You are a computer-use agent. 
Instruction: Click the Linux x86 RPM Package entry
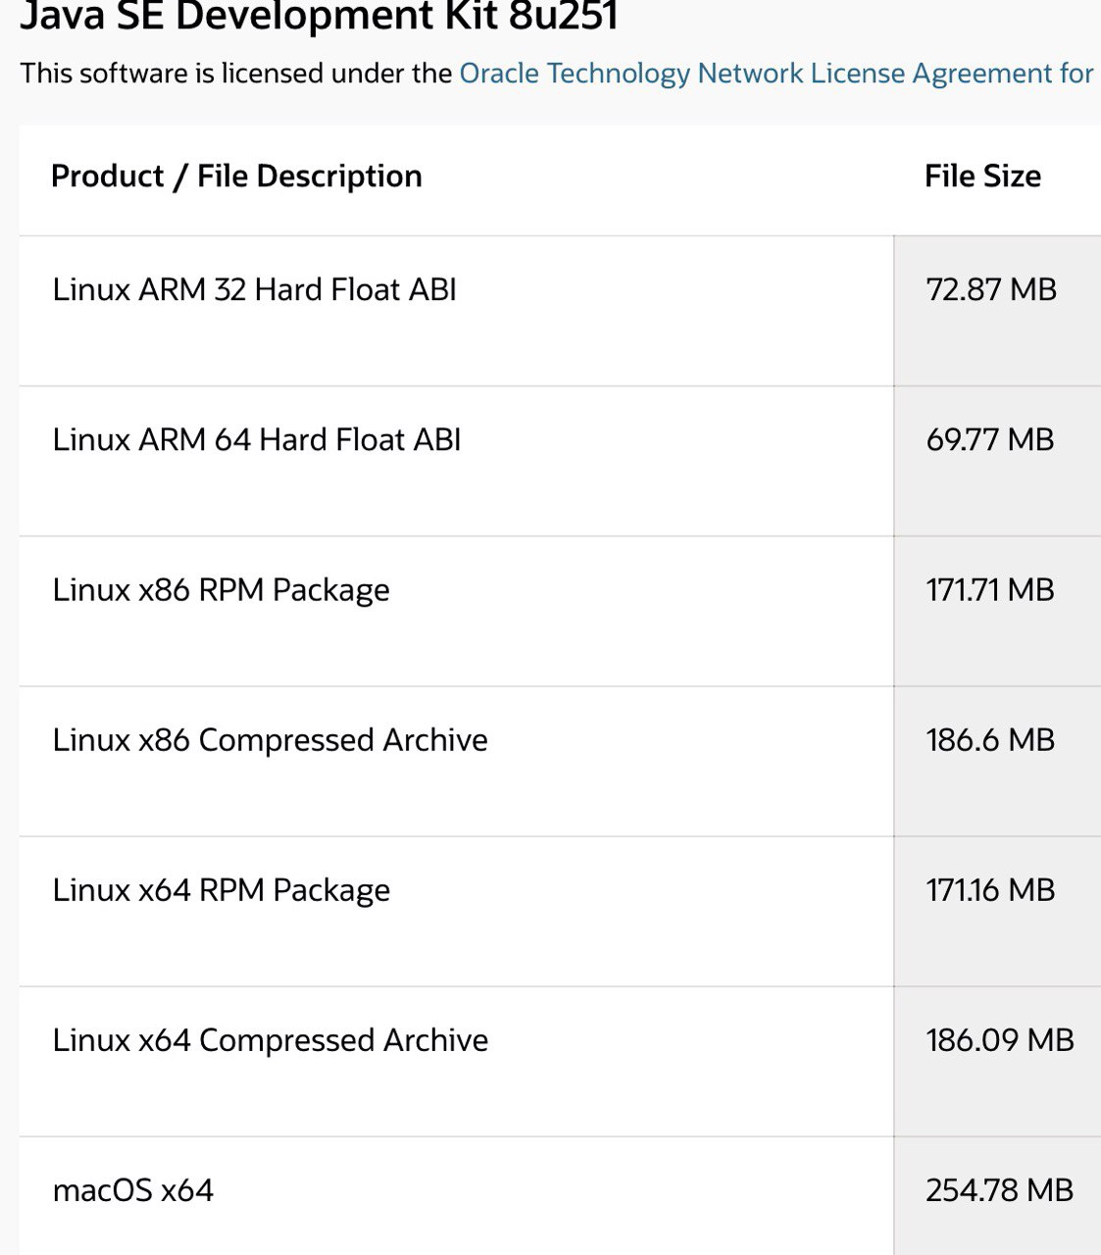click(x=222, y=590)
